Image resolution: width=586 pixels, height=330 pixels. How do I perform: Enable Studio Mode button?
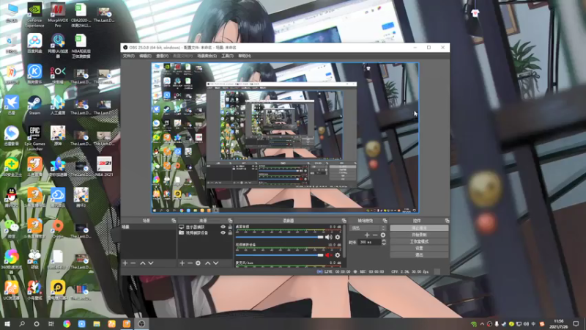[x=419, y=241]
